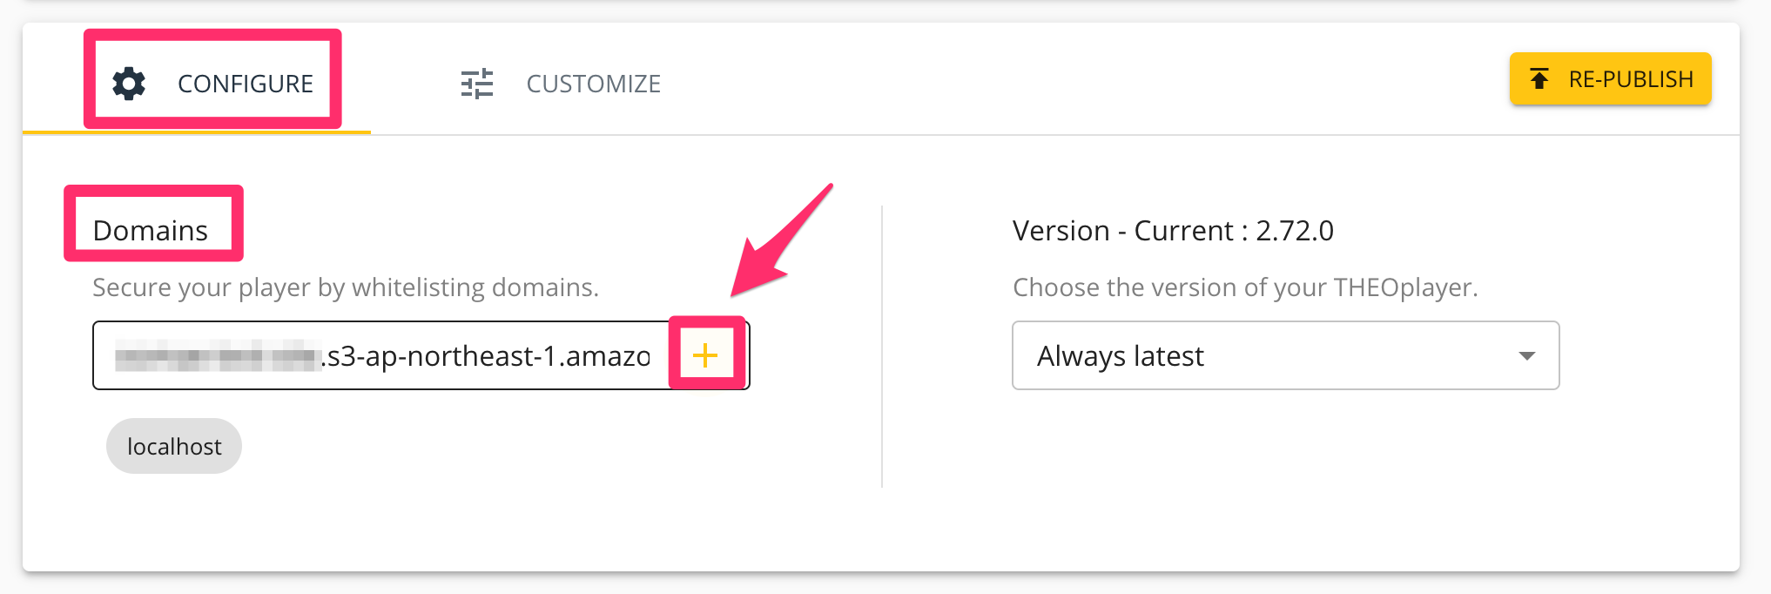Click the blurred prefix in the domain field
The width and height of the screenshot is (1771, 594).
click(216, 356)
